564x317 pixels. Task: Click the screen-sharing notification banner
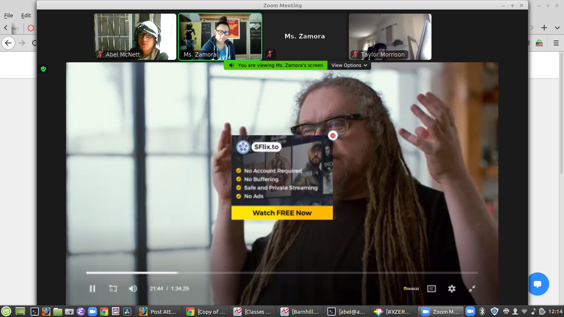[276, 65]
